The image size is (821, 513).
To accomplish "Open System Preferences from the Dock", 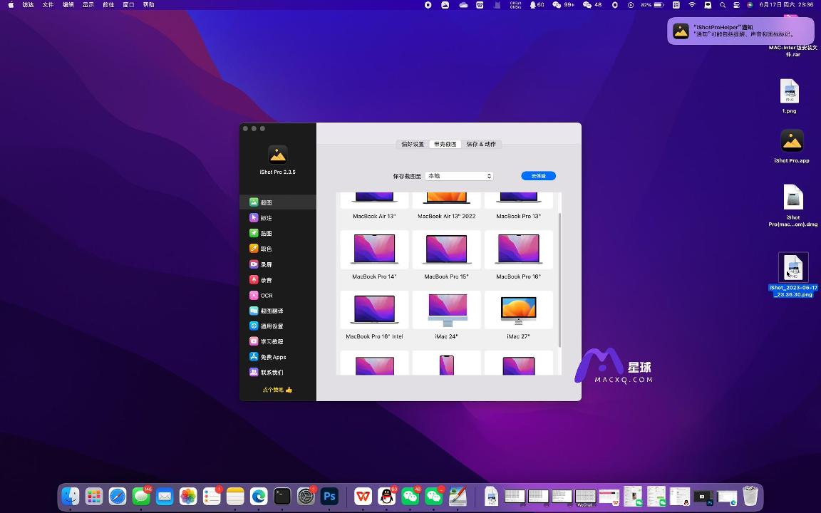I will (306, 496).
